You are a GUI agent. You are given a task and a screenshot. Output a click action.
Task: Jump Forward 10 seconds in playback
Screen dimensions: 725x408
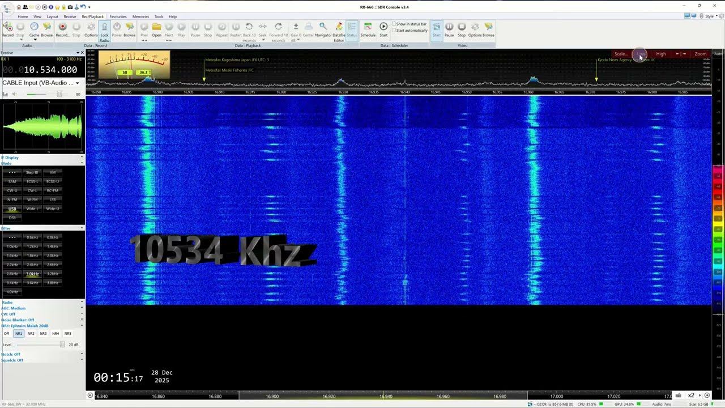pyautogui.click(x=278, y=32)
